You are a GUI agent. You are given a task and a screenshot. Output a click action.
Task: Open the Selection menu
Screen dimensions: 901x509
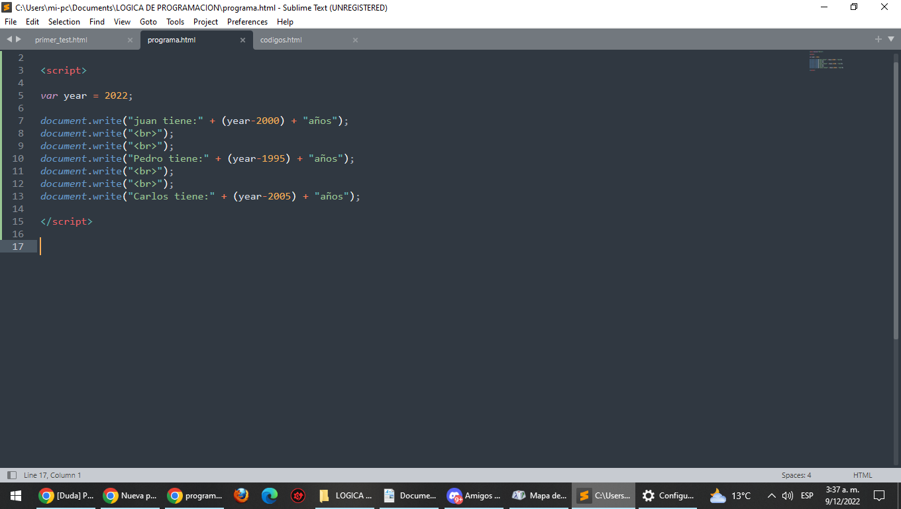[64, 22]
